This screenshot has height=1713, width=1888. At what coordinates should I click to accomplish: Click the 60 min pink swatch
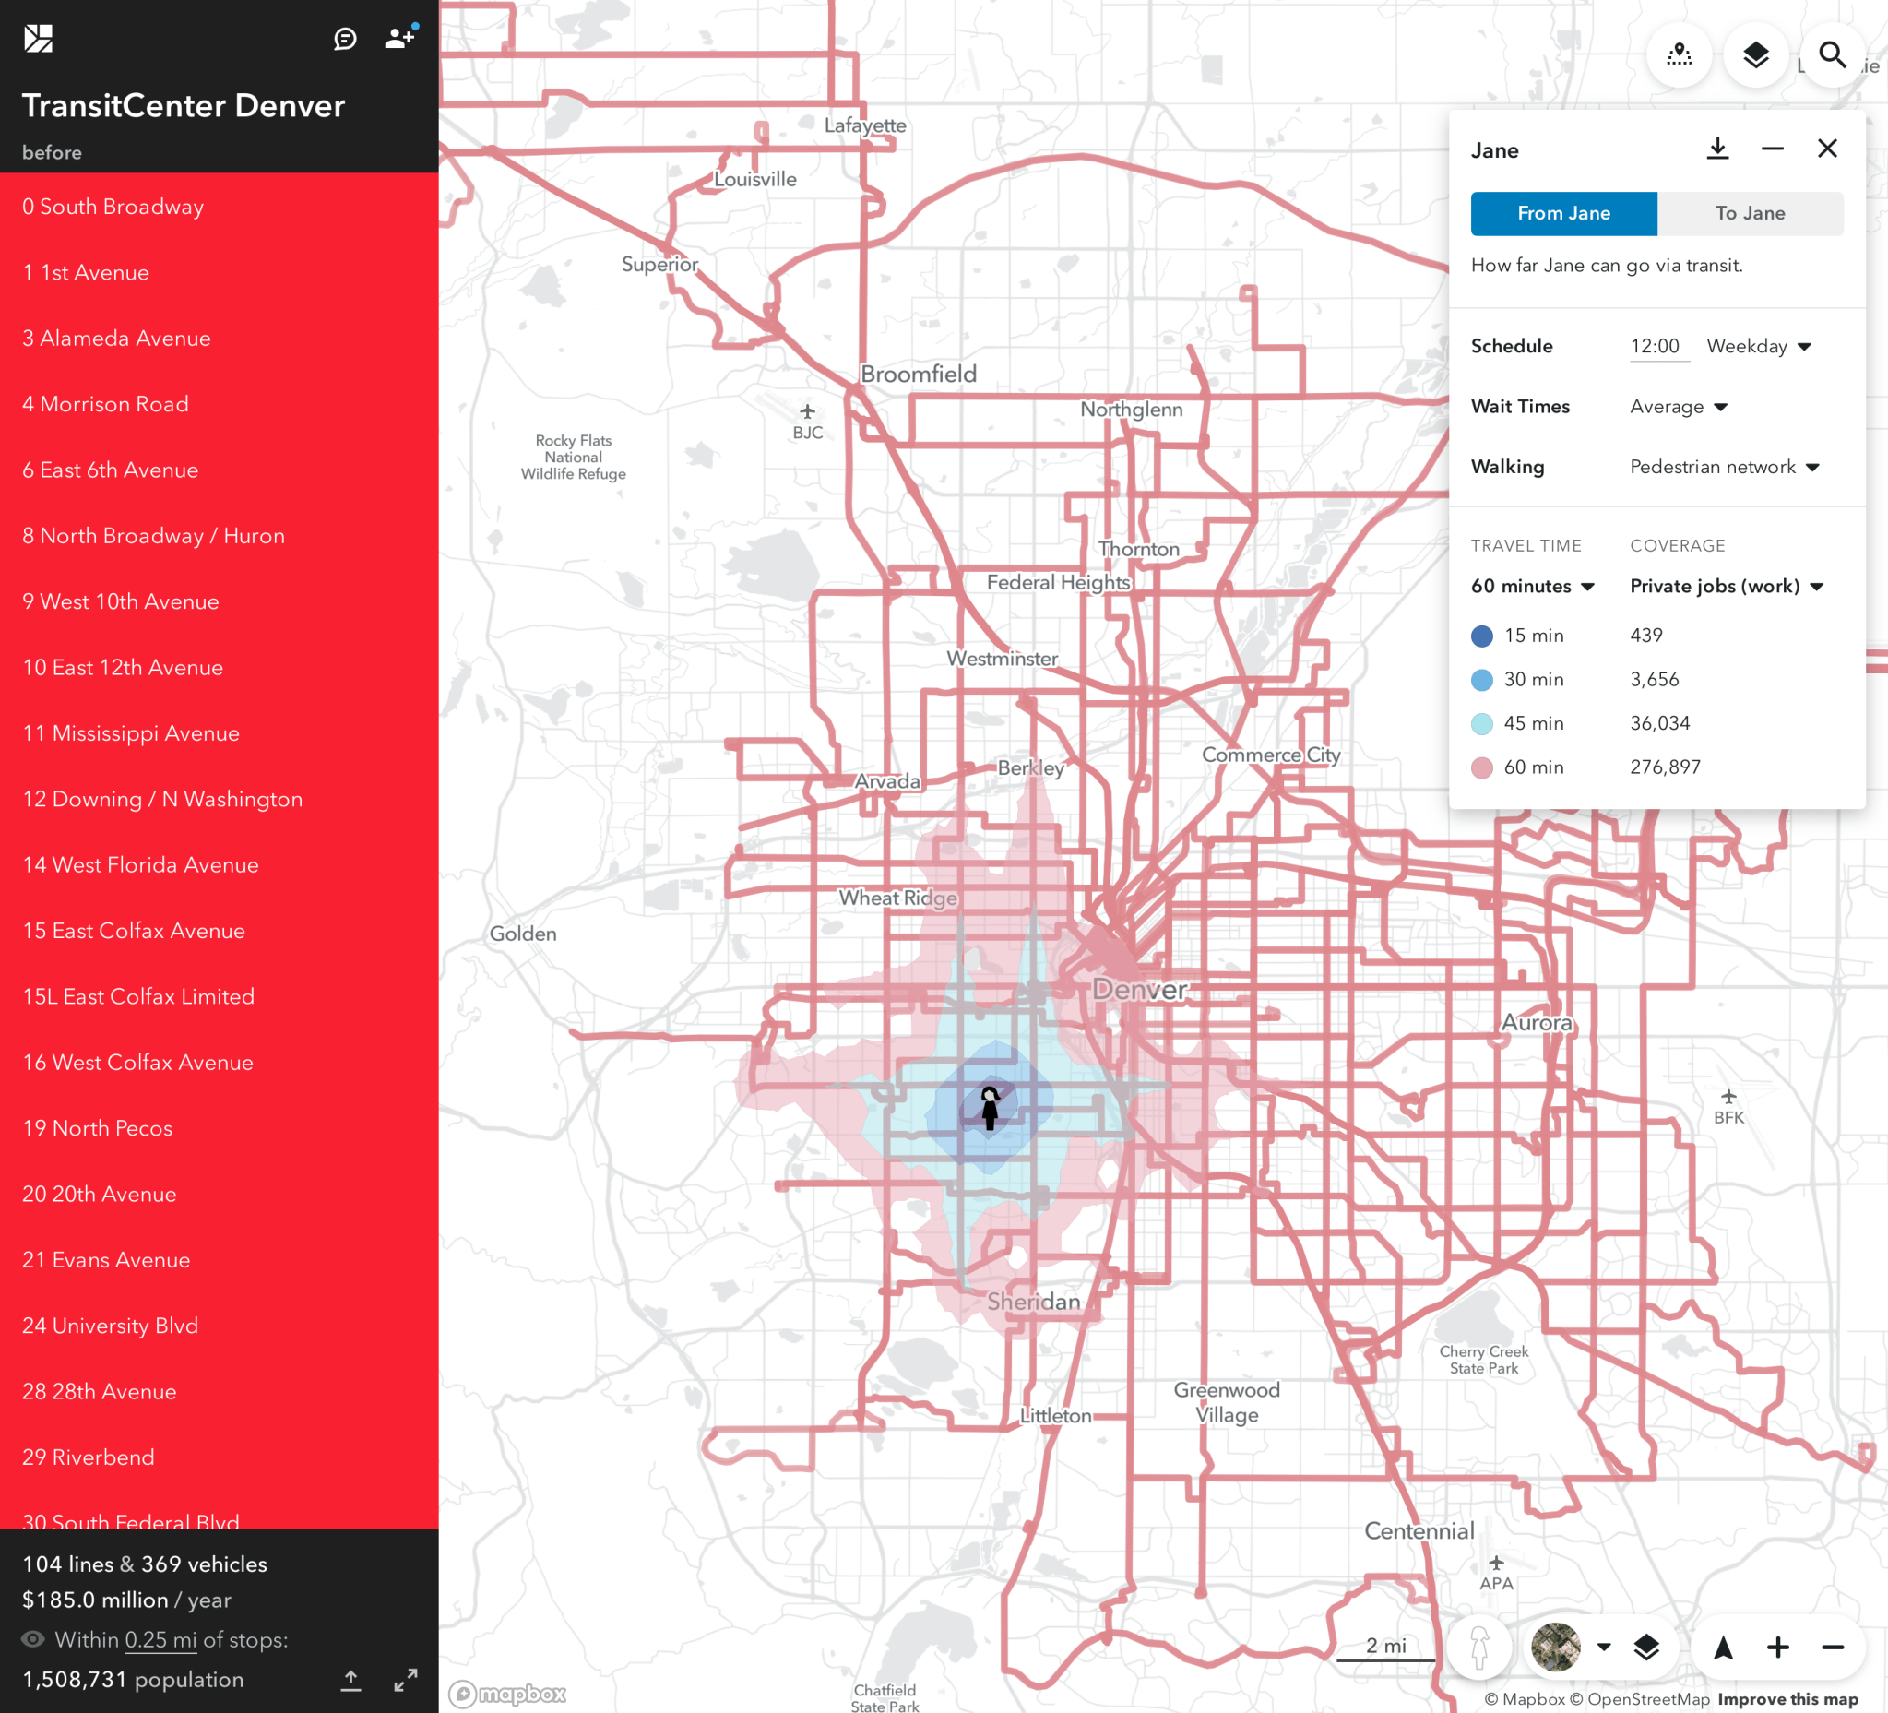(x=1481, y=768)
